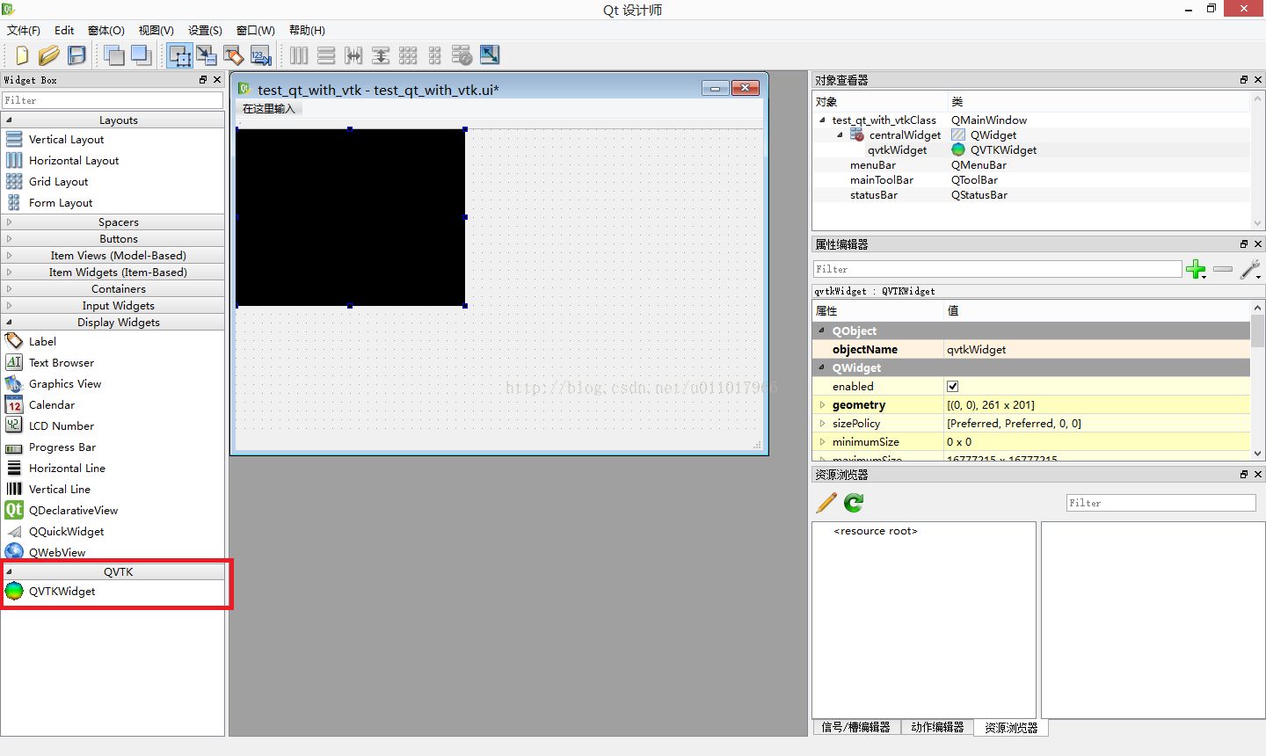1266x756 pixels.
Task: Toggle the enabled property checkbox
Action: (952, 387)
